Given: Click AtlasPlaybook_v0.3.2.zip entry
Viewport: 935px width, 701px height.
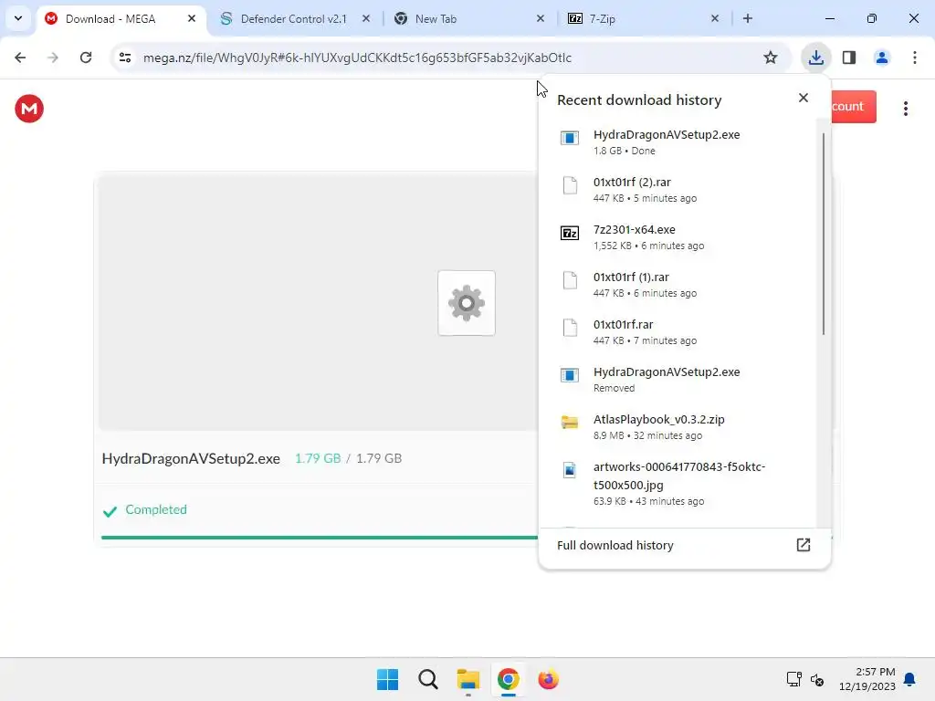Looking at the screenshot, I should [x=679, y=427].
